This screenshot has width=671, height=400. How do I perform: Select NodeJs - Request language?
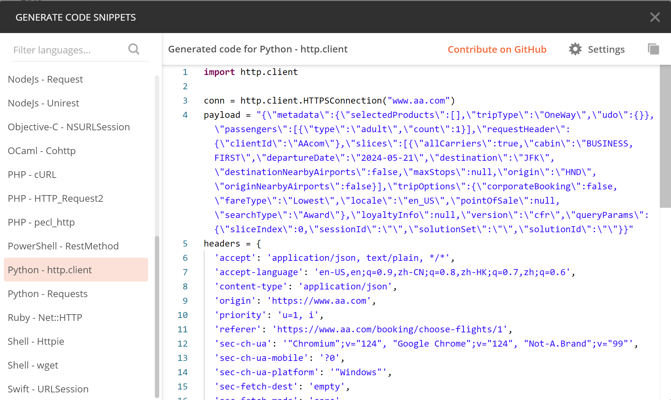coord(76,79)
